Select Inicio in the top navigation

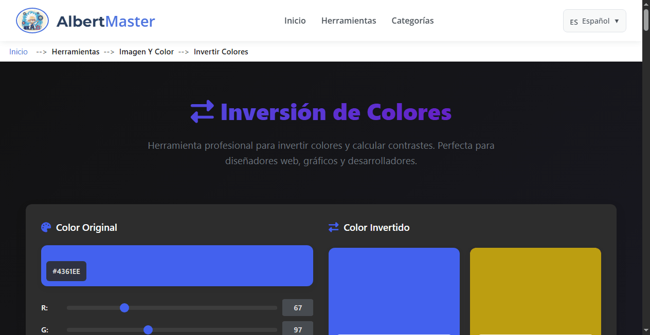pos(295,21)
